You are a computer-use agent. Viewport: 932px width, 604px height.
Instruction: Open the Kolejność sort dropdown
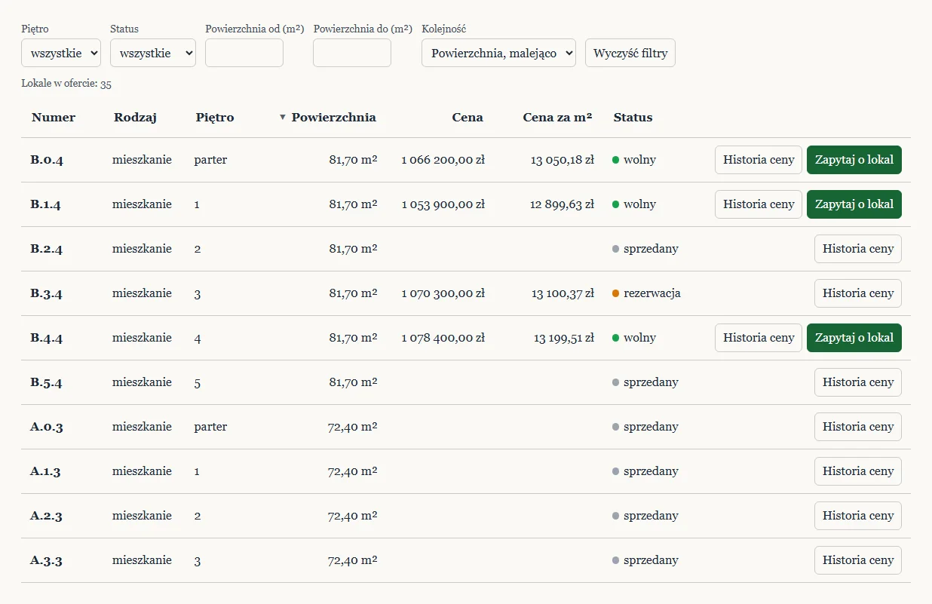click(498, 53)
